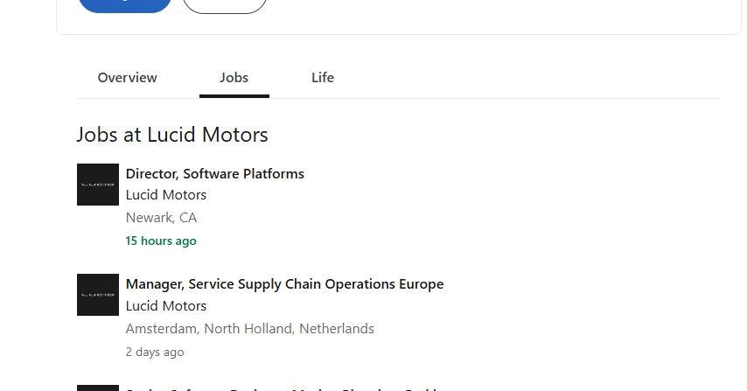Click Amsterdam, North Holland, Netherlands text
The image size is (747, 391).
coord(249,329)
